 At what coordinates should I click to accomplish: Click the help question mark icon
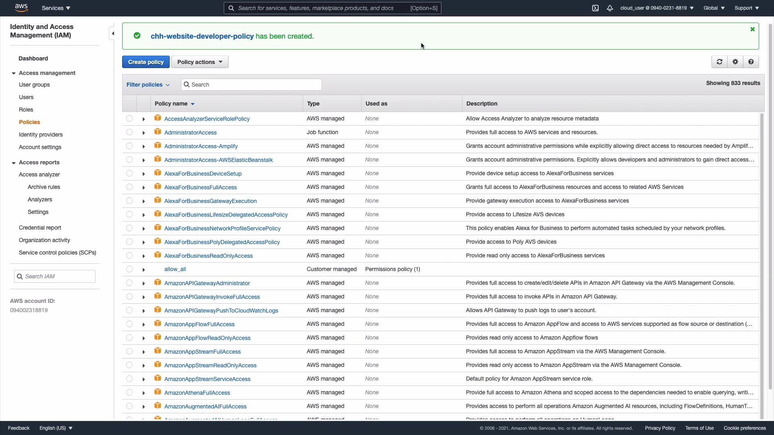coord(751,62)
